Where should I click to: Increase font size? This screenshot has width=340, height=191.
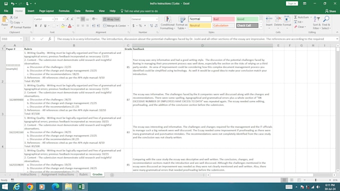pos(67,19)
